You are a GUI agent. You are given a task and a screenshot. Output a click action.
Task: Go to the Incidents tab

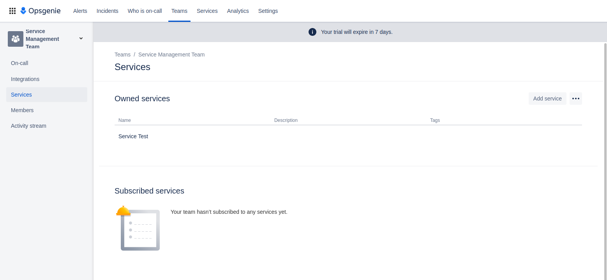tap(108, 11)
